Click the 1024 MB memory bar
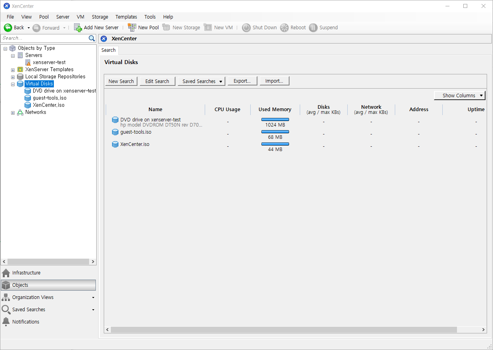 pyautogui.click(x=275, y=119)
